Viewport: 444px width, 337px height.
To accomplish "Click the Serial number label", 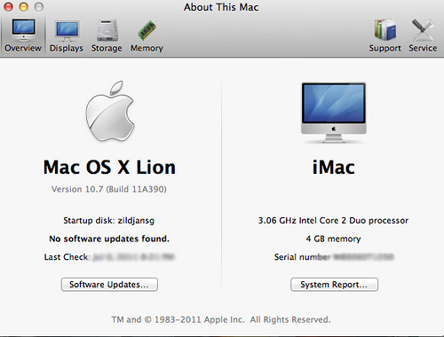I will tap(302, 257).
